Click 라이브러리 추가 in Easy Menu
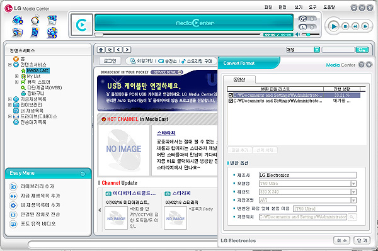 (x=37, y=186)
